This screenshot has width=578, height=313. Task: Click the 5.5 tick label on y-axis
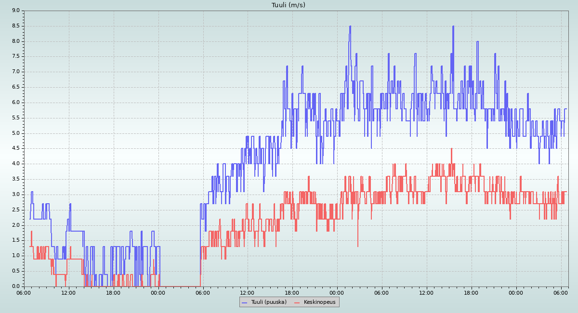click(x=15, y=118)
